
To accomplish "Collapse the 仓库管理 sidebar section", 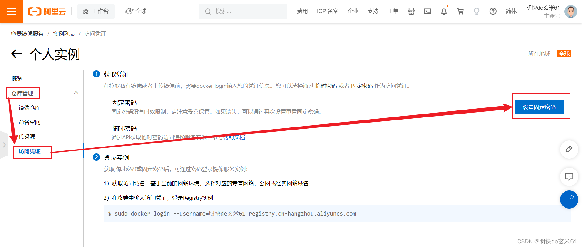I will tap(22, 93).
